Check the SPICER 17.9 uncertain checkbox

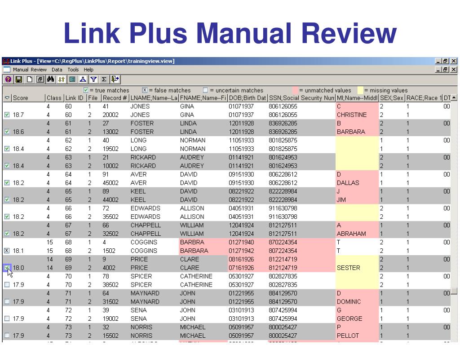7,285
